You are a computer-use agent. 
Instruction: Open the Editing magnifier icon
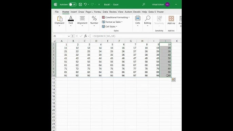pyautogui.click(x=147, y=19)
